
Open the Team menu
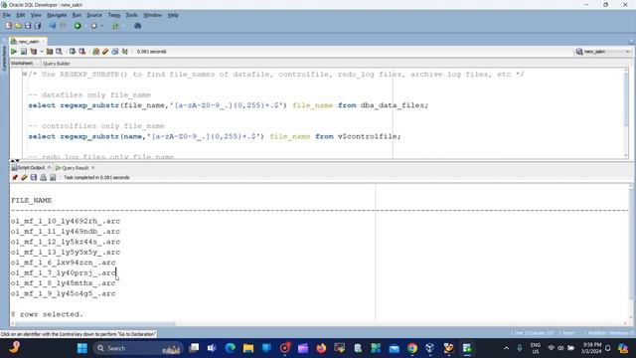[114, 15]
